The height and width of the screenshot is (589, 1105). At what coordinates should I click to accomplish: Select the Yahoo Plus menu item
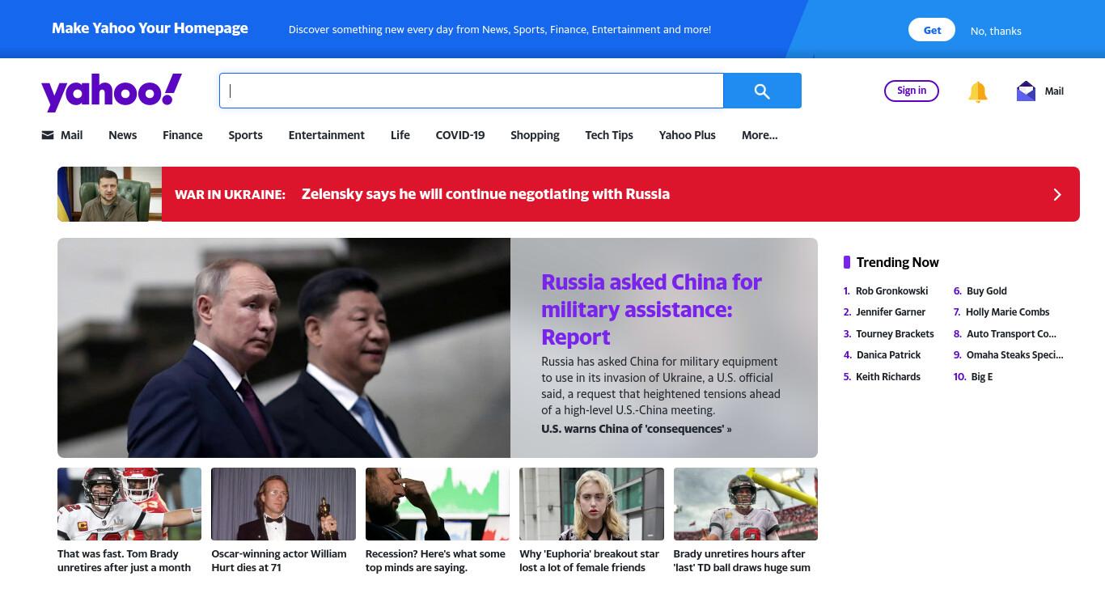coord(688,135)
